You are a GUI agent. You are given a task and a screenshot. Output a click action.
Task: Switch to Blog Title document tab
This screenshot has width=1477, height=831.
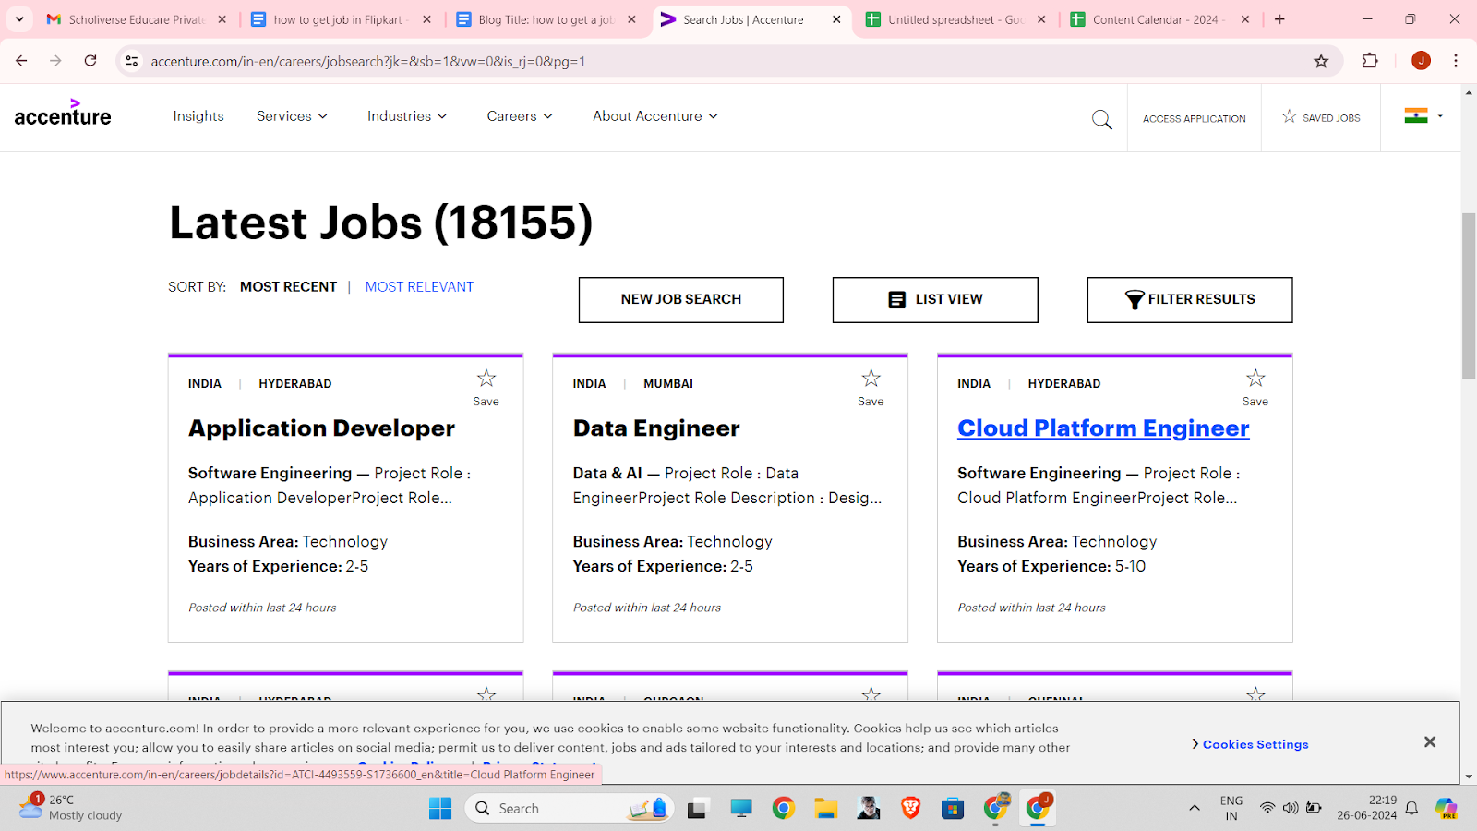546,19
